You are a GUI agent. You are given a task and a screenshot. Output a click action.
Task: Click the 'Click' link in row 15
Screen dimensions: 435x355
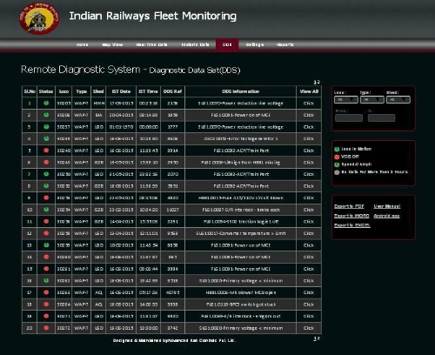[x=309, y=269]
